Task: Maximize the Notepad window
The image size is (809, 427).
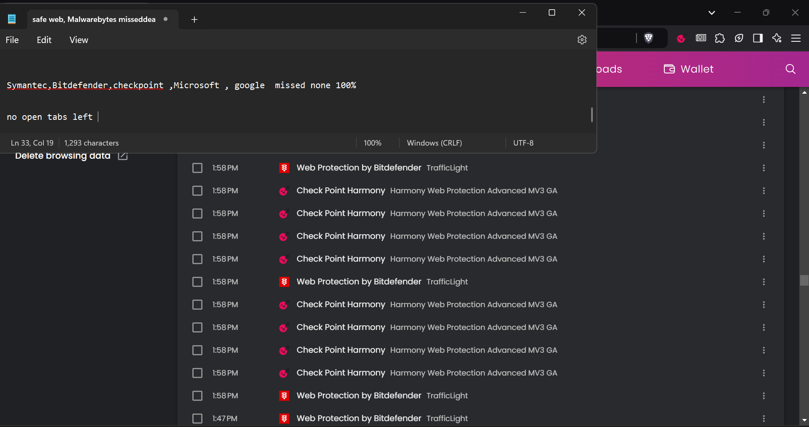Action: click(x=552, y=13)
